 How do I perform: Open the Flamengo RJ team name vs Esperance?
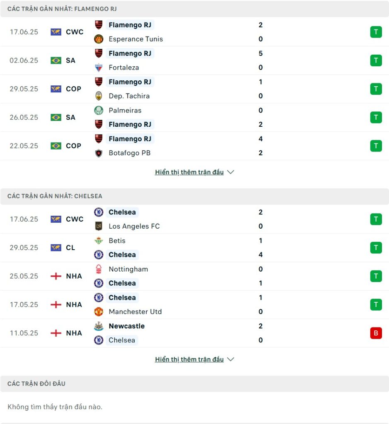coord(130,25)
